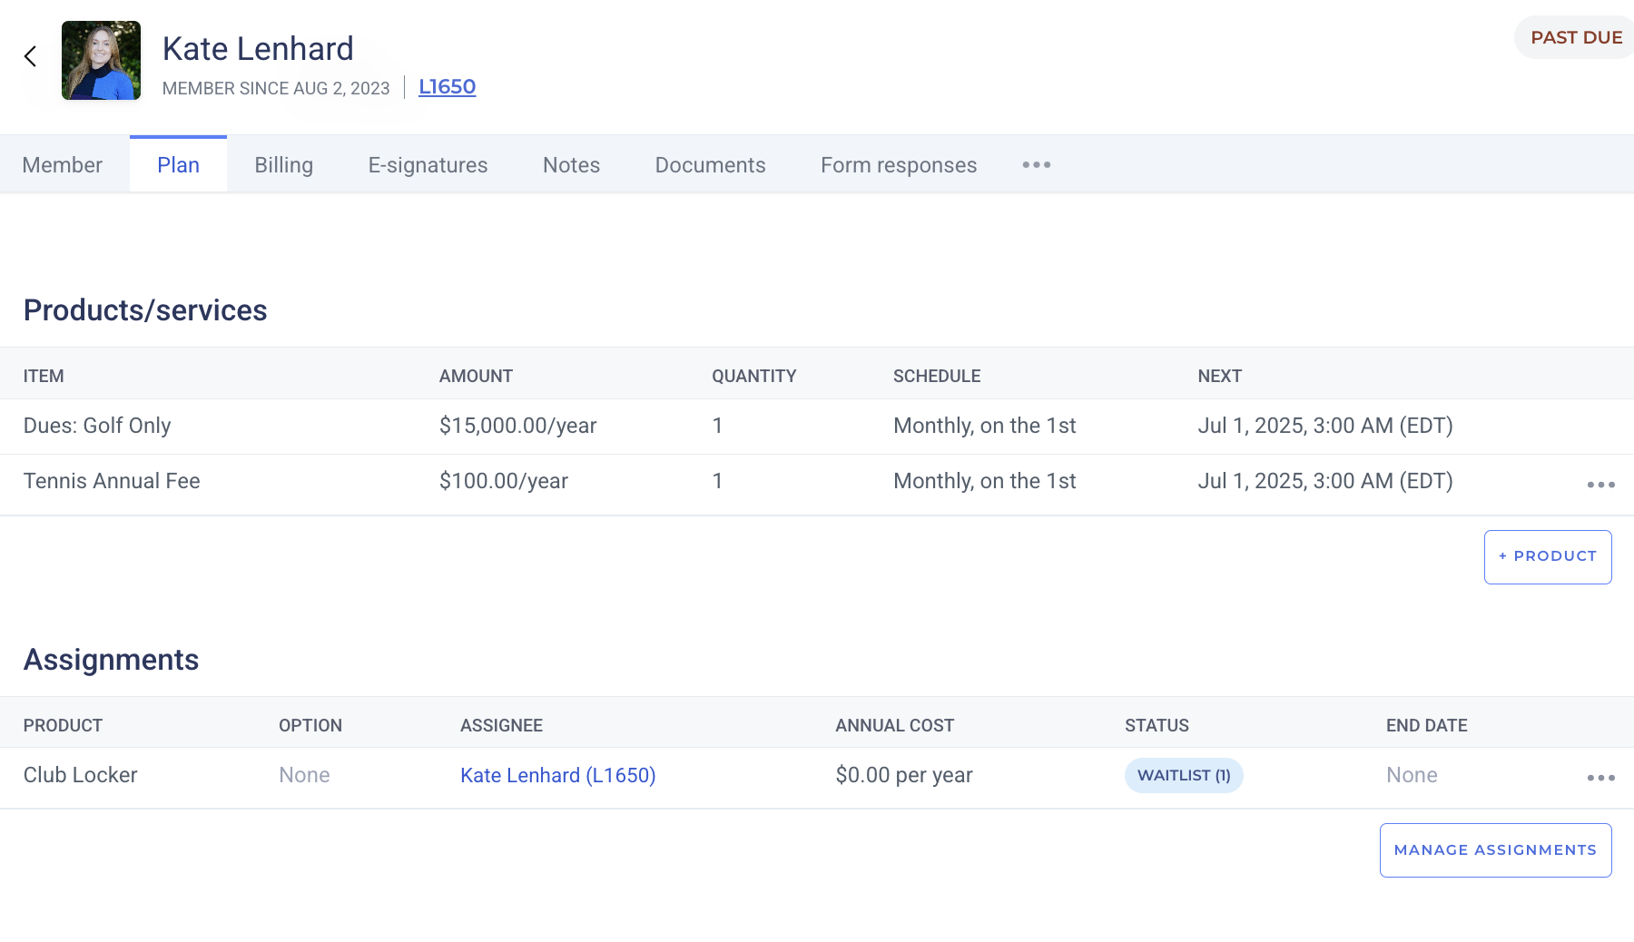
Task: Click the Club Locker product entry
Action: point(81,776)
